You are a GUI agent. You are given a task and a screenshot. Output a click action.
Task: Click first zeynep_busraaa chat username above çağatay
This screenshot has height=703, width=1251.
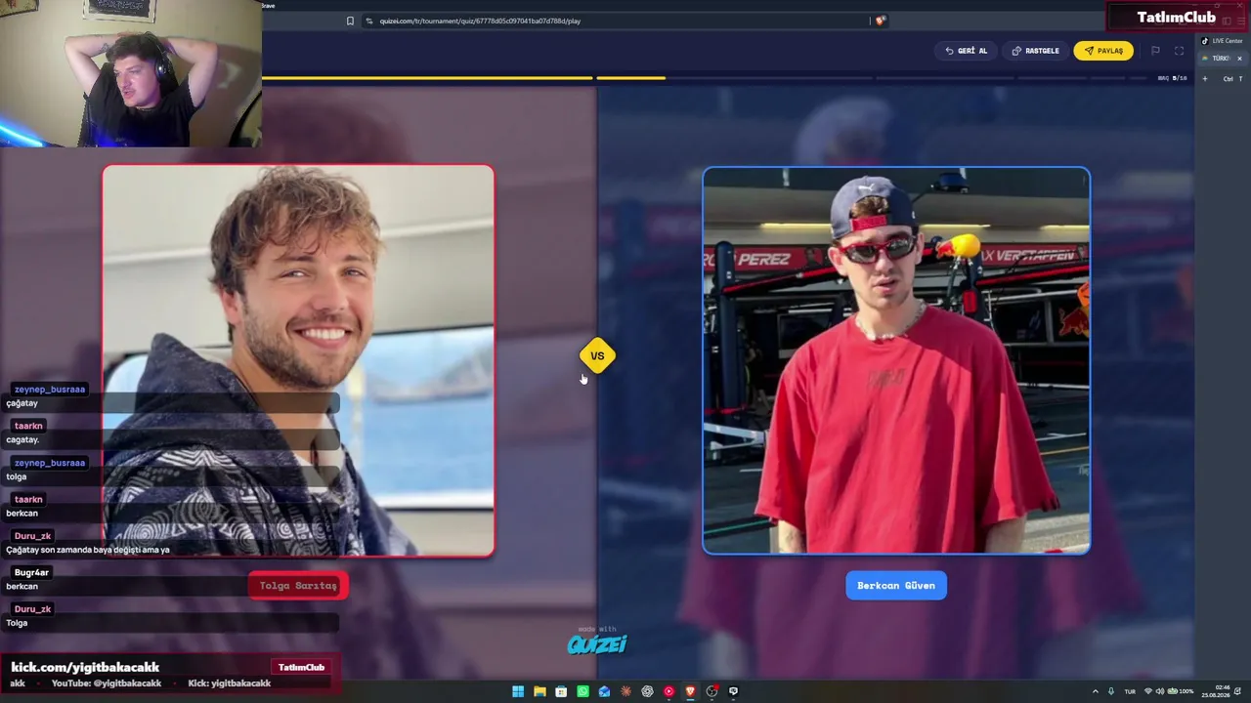point(50,390)
